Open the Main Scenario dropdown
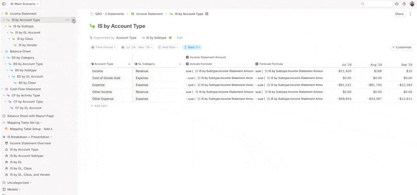 (x=24, y=4)
